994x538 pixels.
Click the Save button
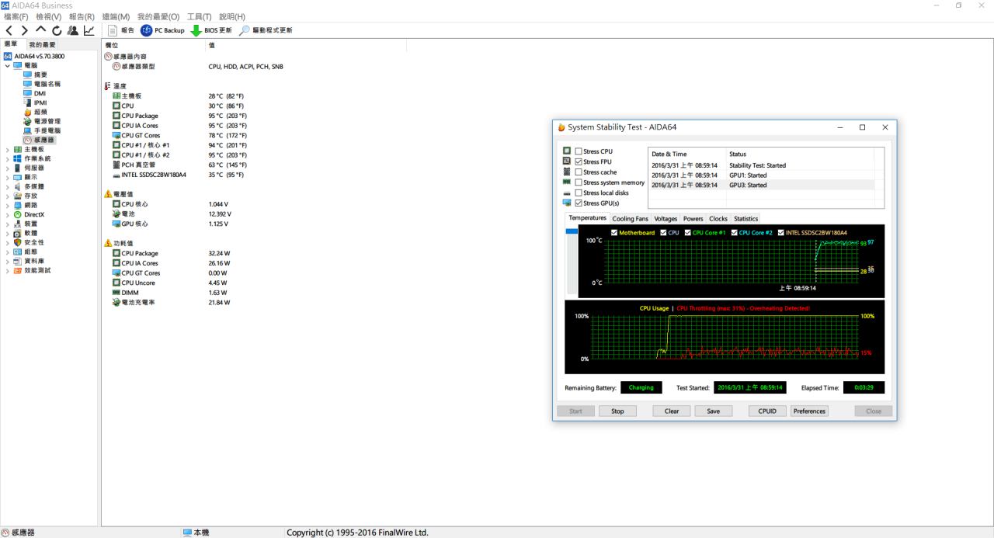pyautogui.click(x=713, y=411)
